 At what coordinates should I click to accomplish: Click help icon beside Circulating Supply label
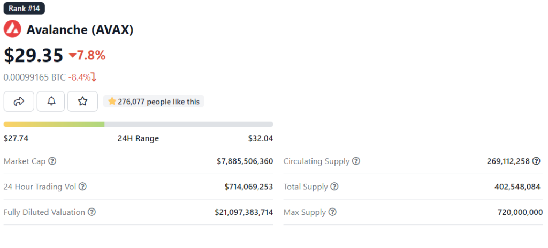(x=356, y=161)
